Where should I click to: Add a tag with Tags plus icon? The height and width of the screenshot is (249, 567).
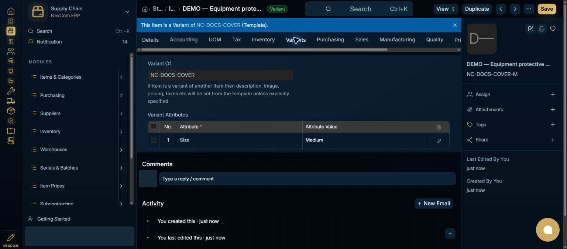(x=553, y=125)
